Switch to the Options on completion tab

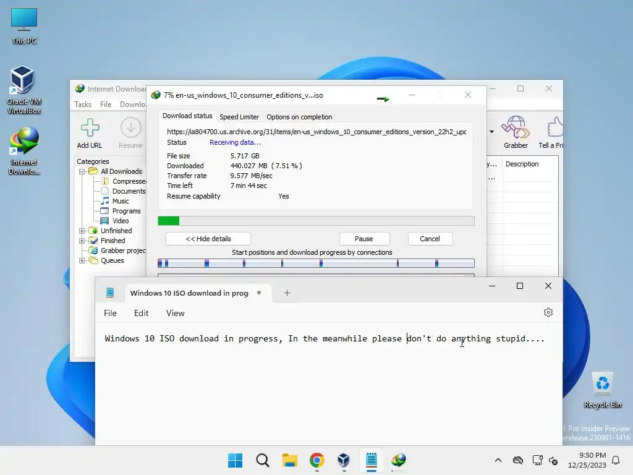(299, 117)
